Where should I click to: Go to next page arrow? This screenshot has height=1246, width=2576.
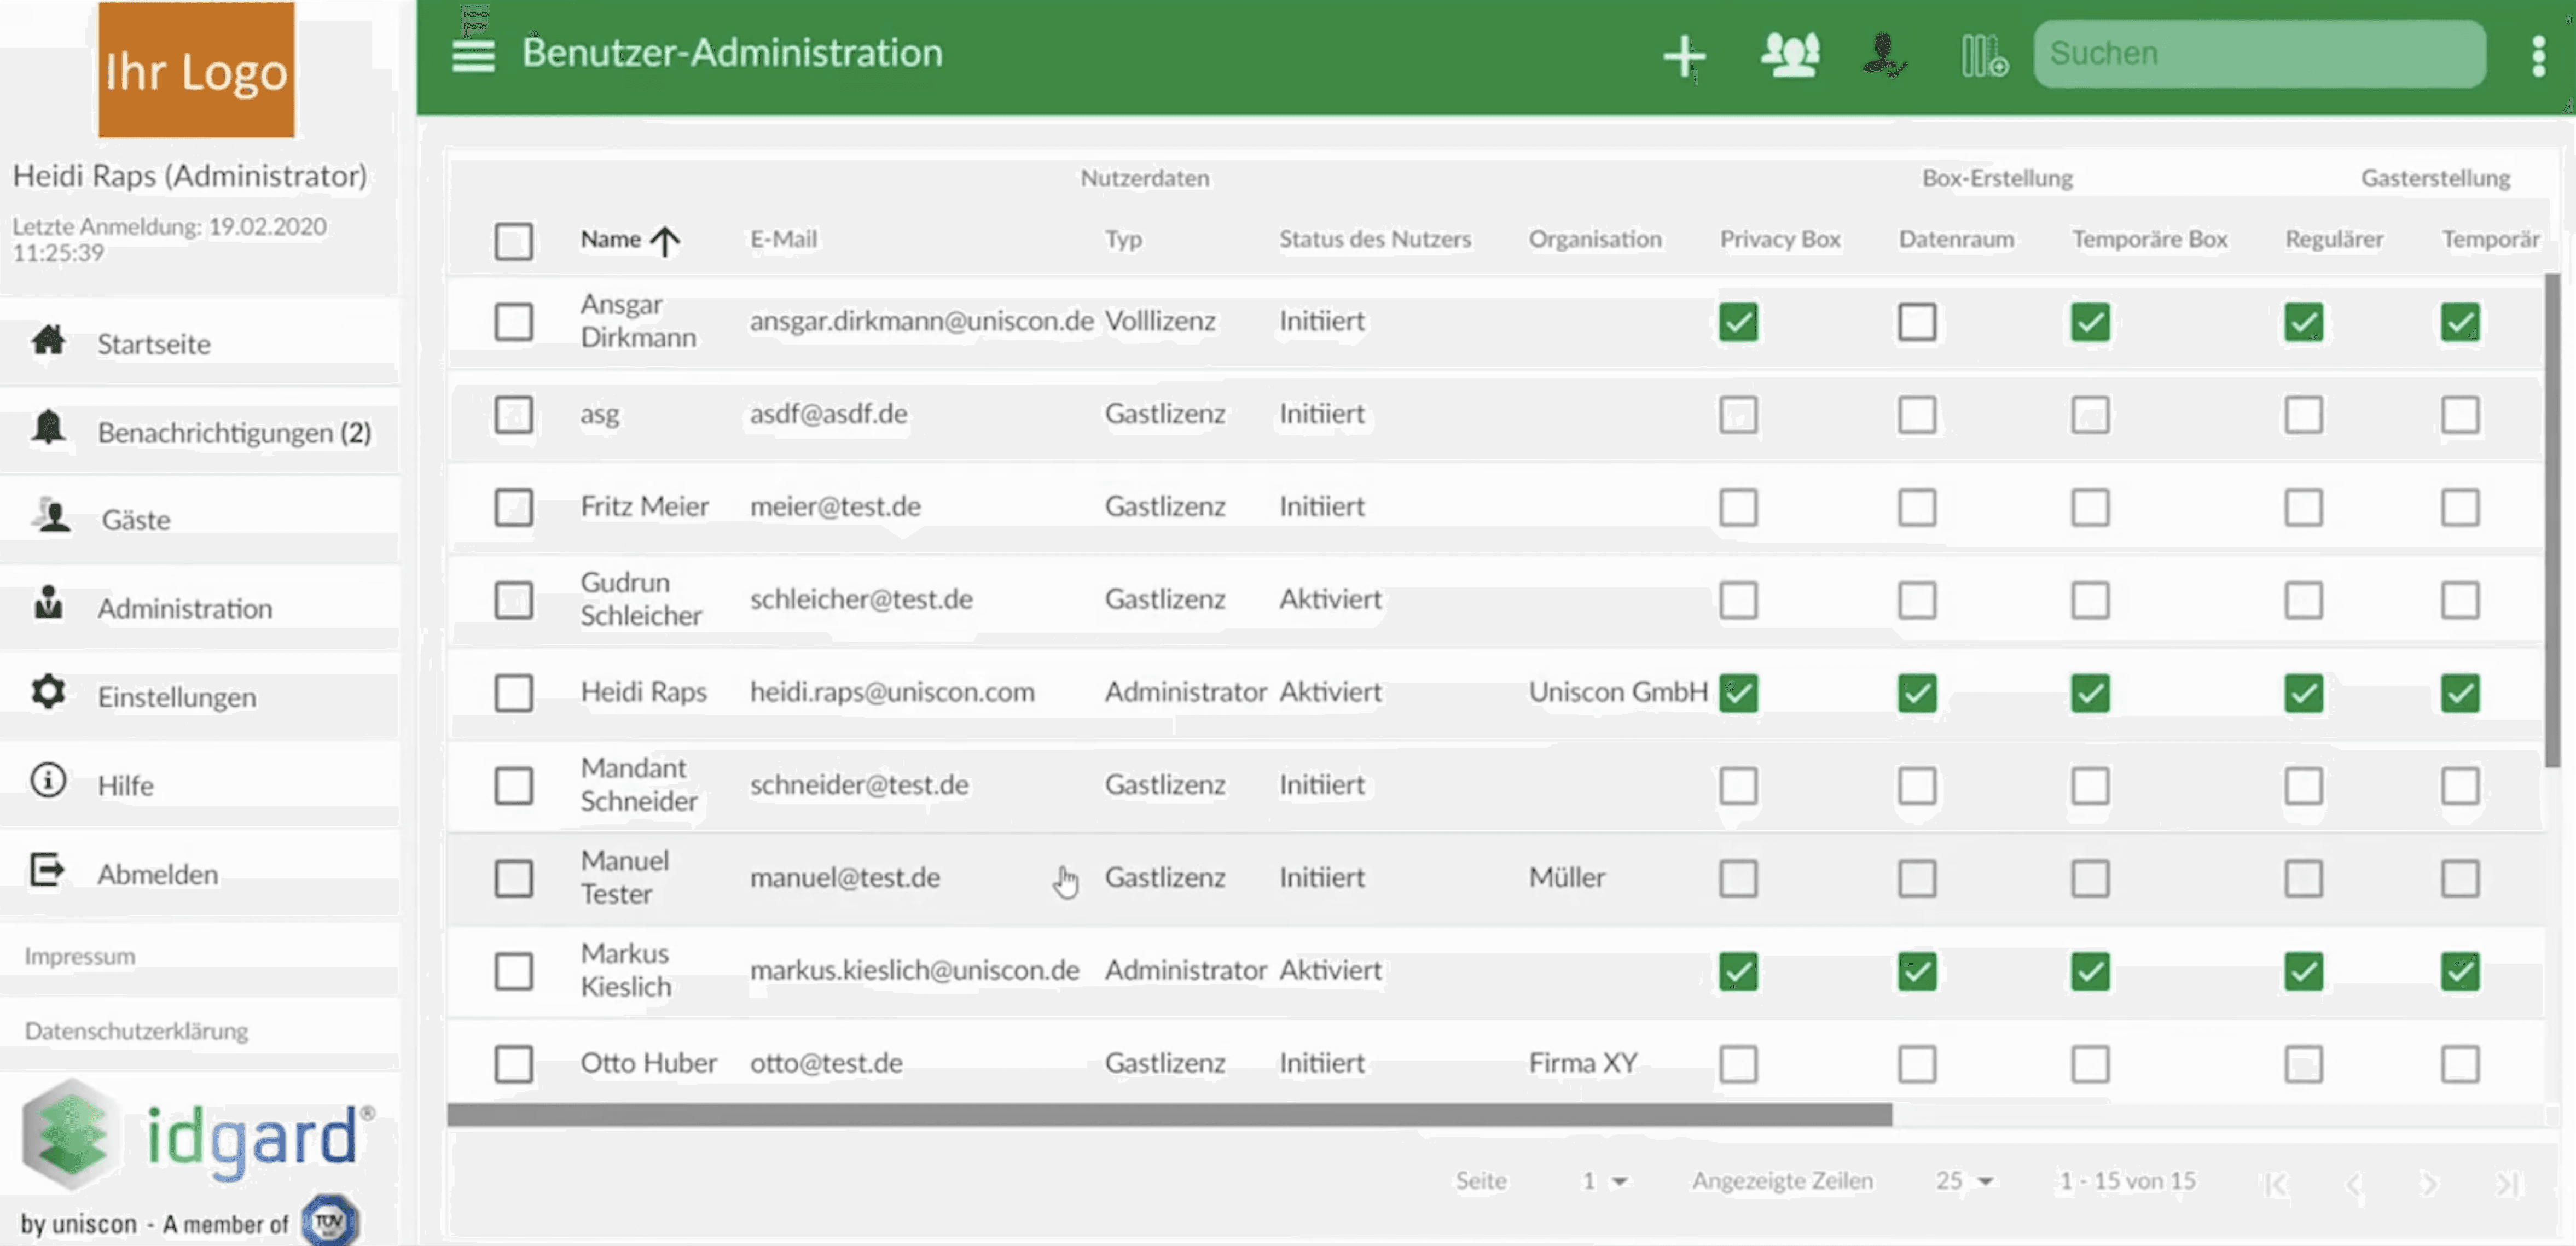tap(2429, 1183)
